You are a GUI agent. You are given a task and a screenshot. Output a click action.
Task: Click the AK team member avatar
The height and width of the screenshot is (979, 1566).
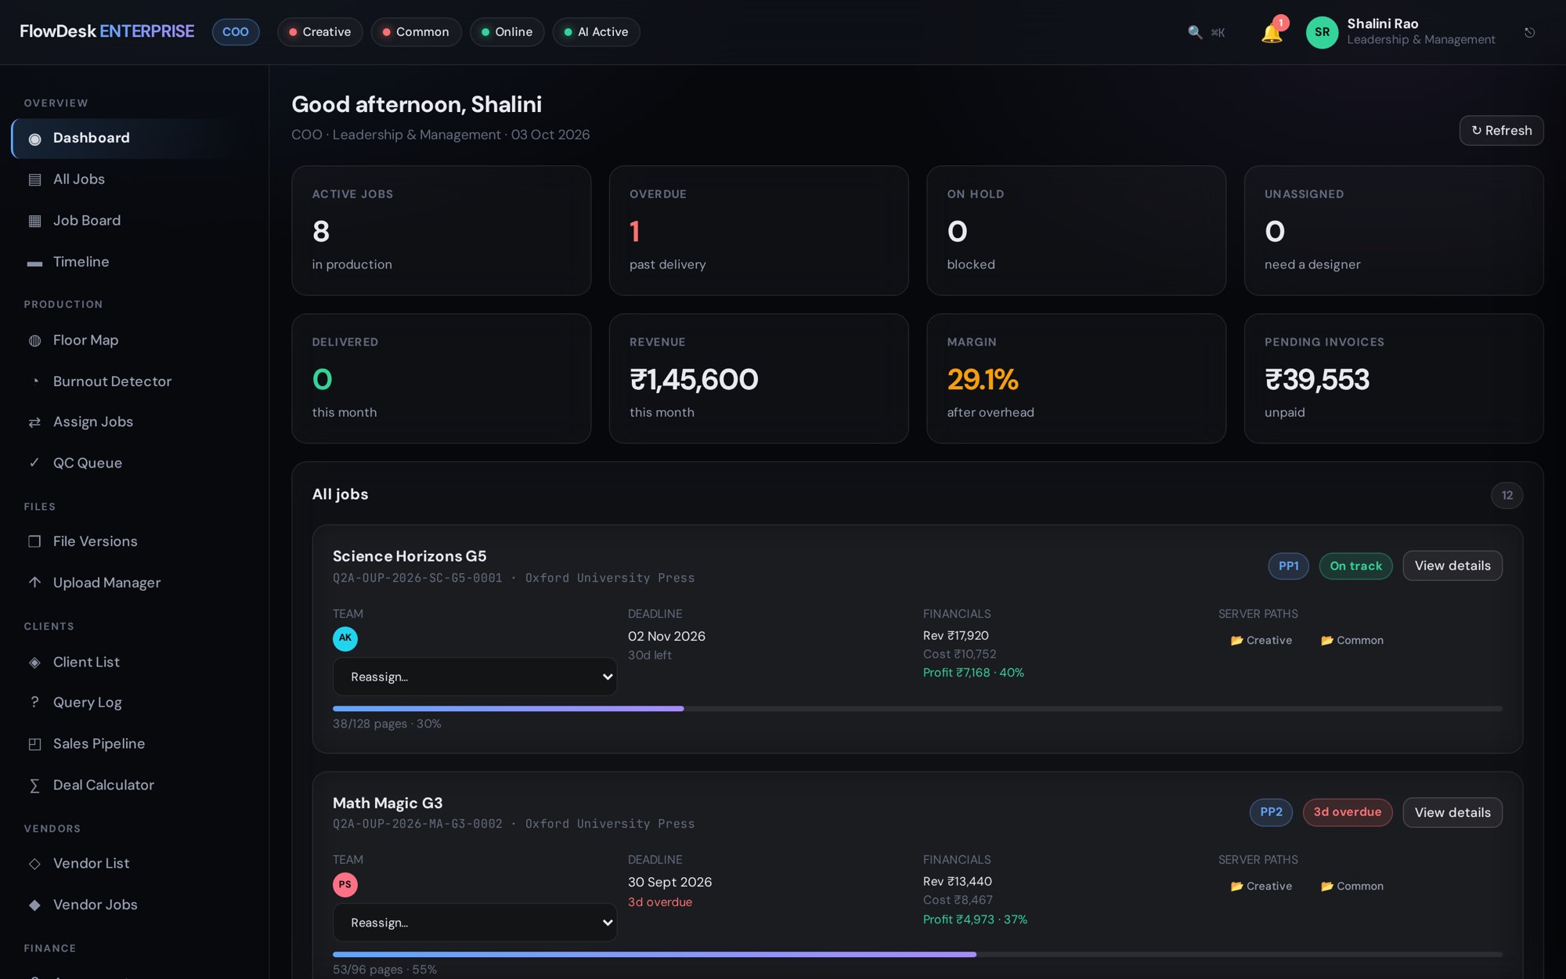(x=345, y=638)
